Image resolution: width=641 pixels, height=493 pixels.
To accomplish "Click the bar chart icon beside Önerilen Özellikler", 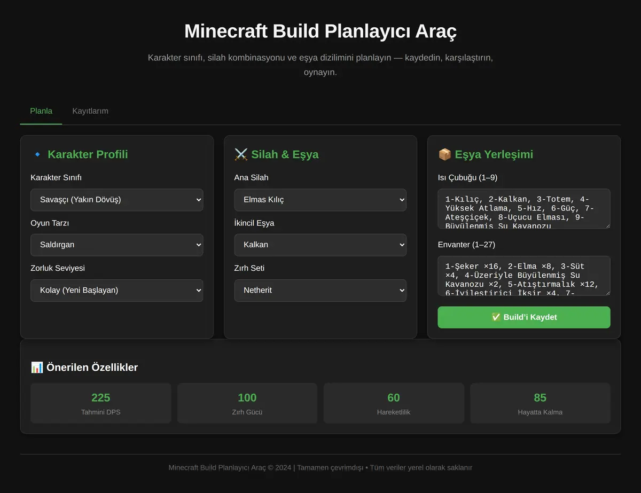I will click(x=37, y=367).
